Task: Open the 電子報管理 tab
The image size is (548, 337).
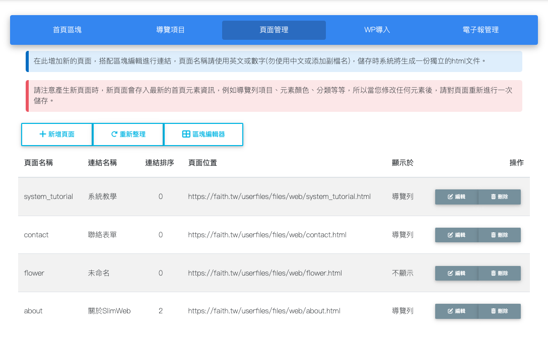Action: [481, 30]
